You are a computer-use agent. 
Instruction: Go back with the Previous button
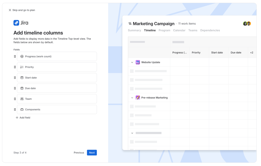tap(79, 153)
